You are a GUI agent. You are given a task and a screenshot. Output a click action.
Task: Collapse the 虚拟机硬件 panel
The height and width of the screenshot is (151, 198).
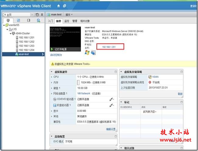coord(51,72)
